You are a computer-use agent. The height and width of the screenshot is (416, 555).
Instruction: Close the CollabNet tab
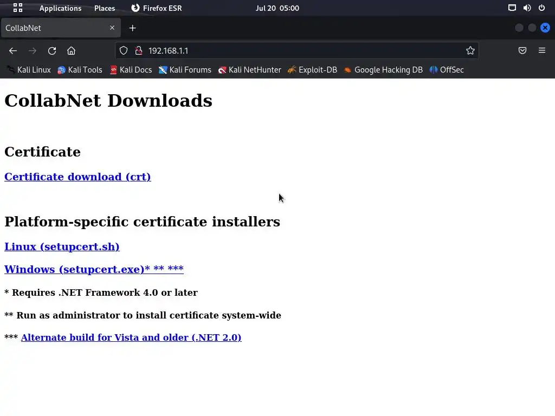(112, 28)
